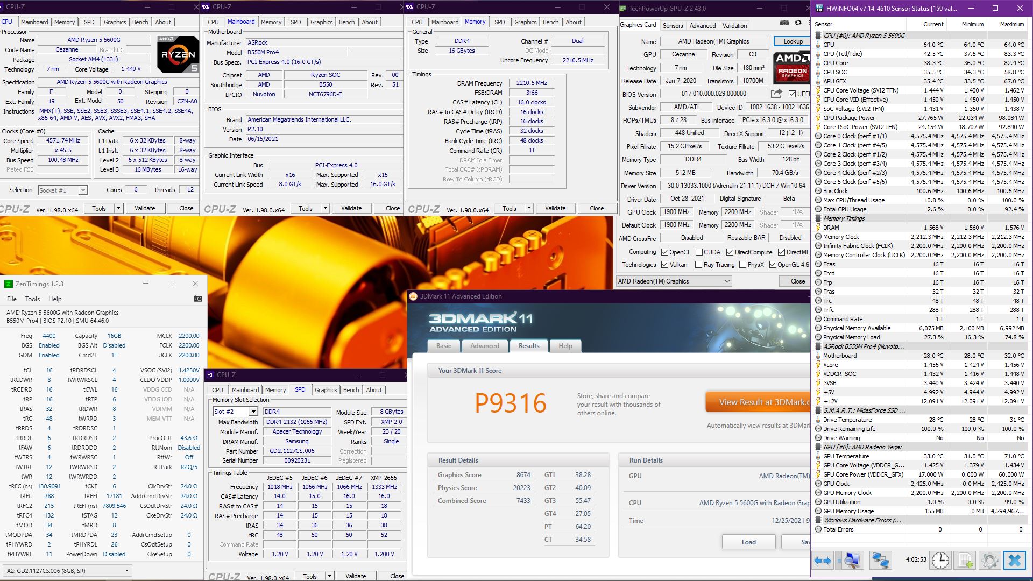
Task: Click CPU-Z Memory window title icon
Action: point(410,7)
